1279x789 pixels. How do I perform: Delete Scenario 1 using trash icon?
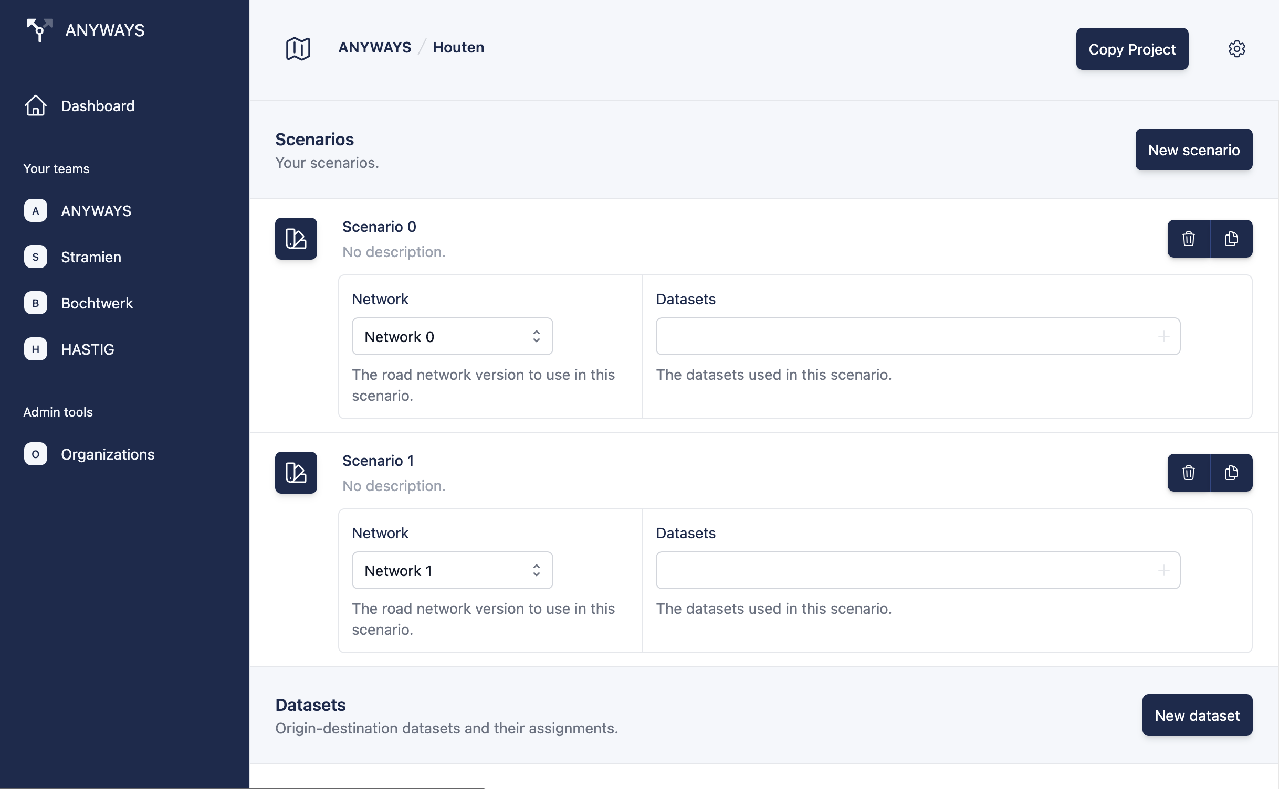(1189, 473)
